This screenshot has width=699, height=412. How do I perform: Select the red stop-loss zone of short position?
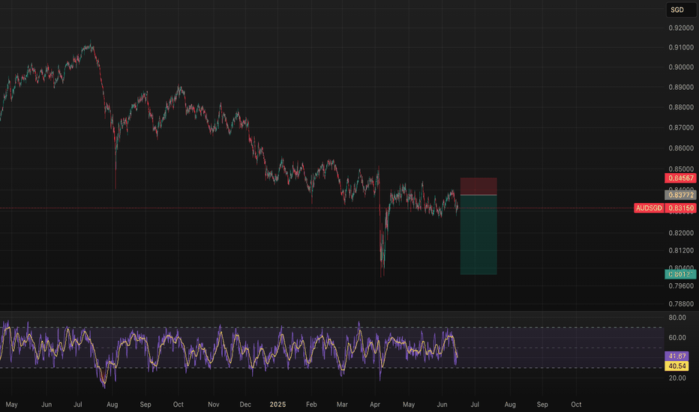[x=478, y=187]
